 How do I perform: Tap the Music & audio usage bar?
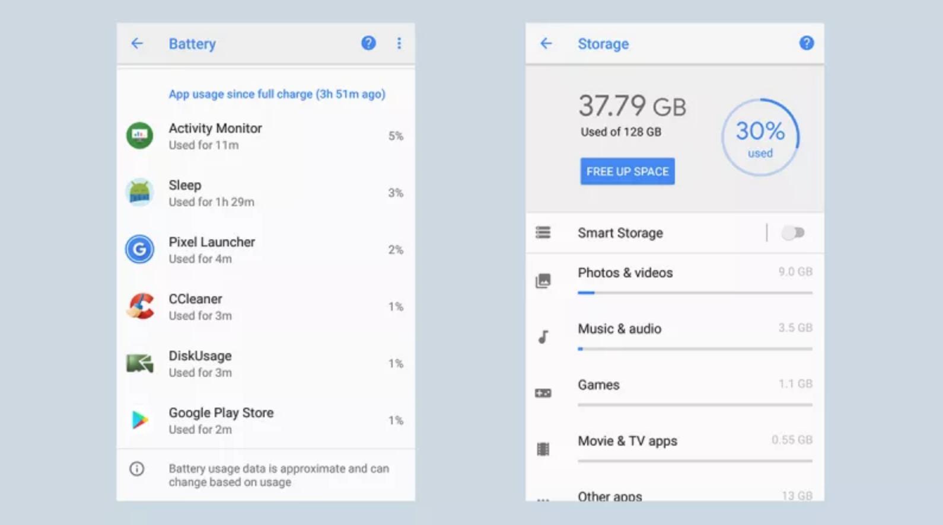(695, 349)
